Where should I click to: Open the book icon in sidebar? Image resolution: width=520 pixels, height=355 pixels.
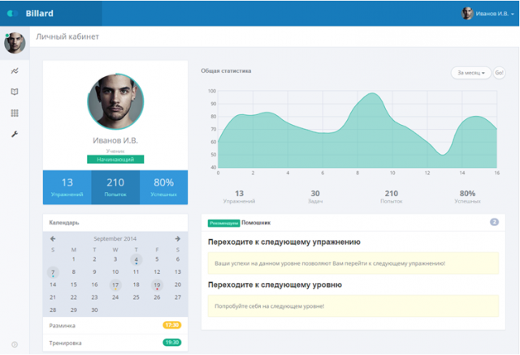[x=14, y=92]
